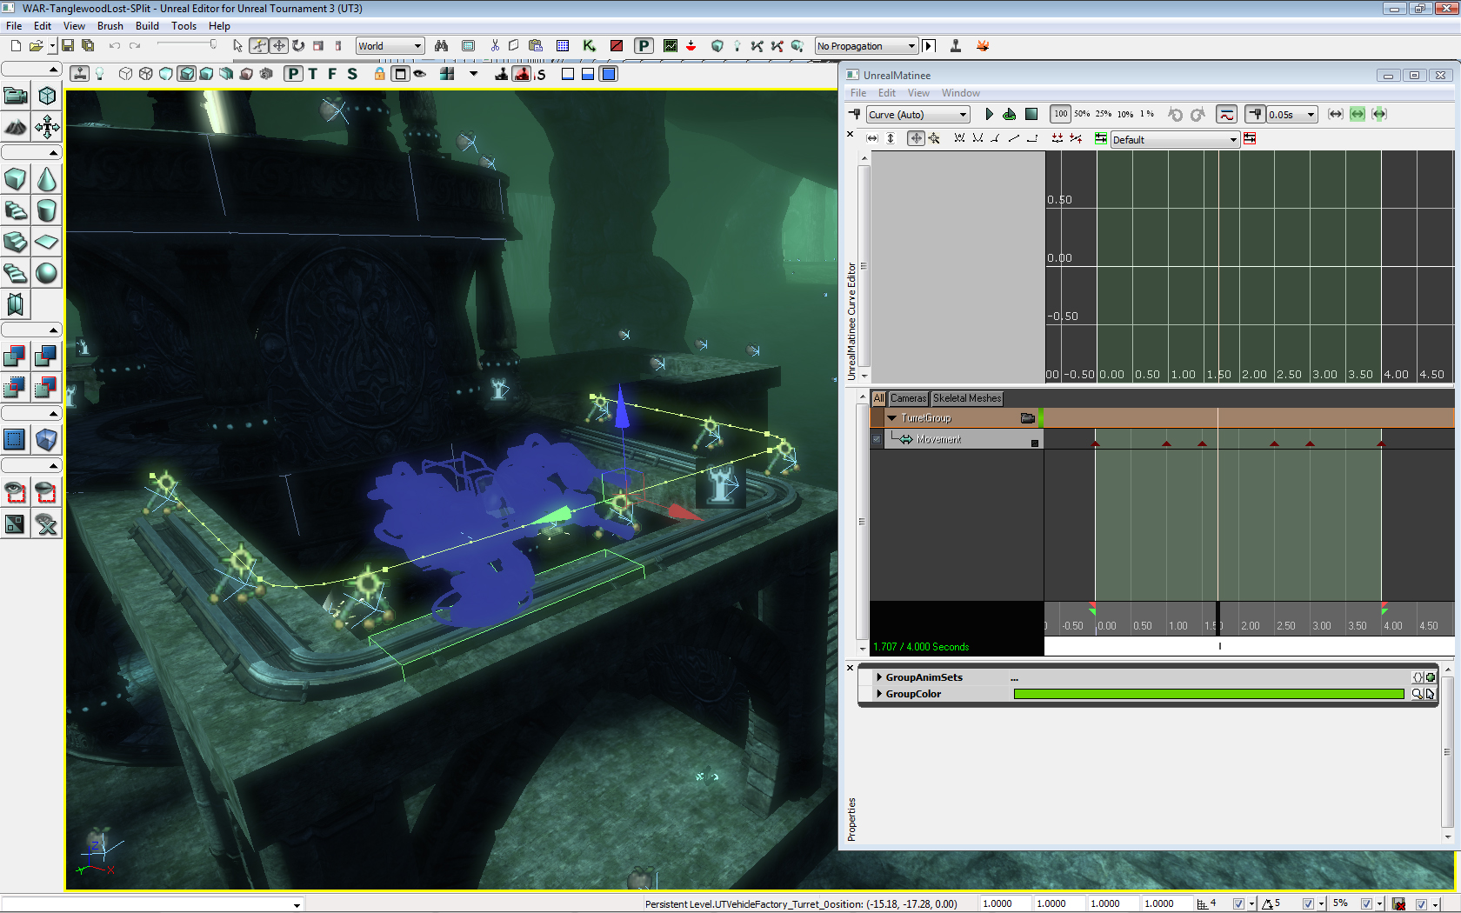The image size is (1461, 913).
Task: Expand the GroupAnimSets property
Action: 879,677
